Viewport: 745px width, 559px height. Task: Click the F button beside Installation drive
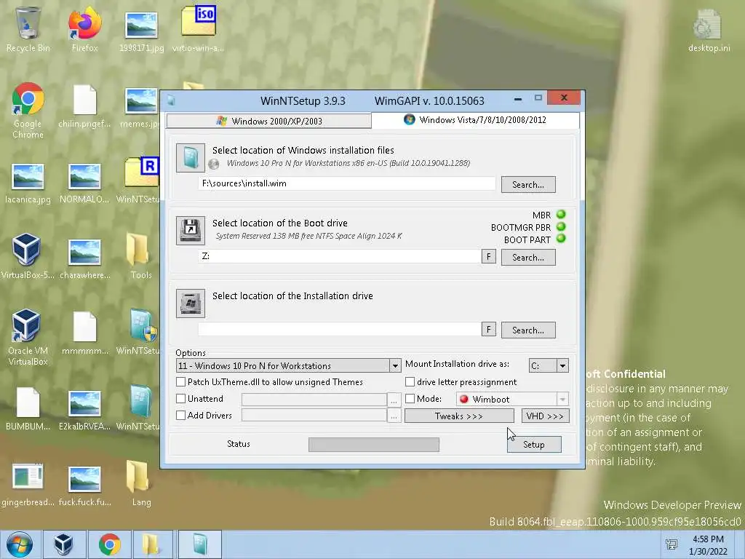coord(488,330)
